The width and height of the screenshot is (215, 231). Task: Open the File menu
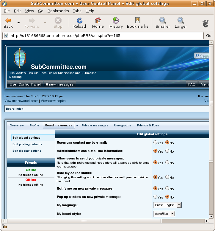[7, 11]
